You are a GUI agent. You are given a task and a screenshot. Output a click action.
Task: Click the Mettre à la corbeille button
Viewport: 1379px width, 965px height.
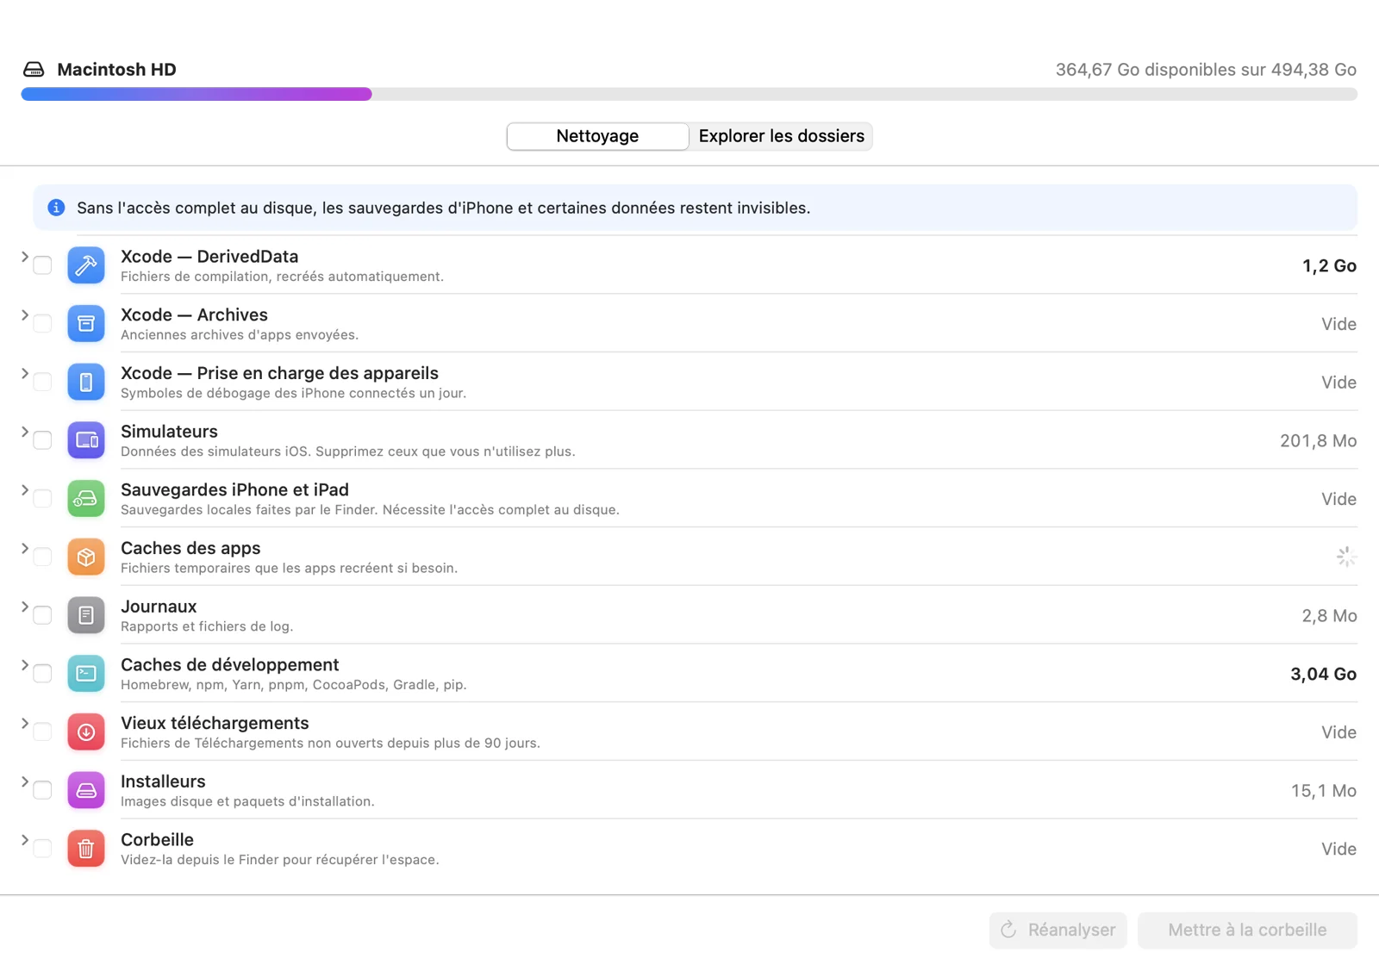1247,931
